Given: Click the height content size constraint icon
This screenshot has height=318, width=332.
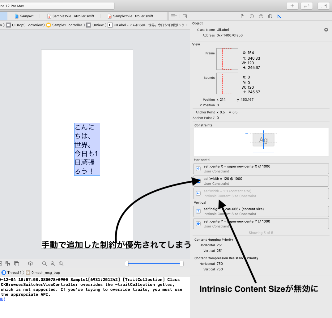Looking at the screenshot, I should coord(198,211).
